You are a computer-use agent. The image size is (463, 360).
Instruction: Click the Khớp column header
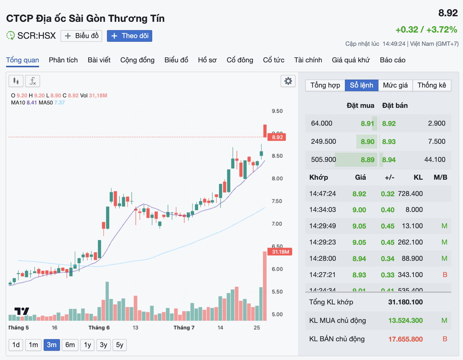(319, 177)
